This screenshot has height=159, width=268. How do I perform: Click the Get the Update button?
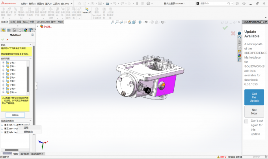pyautogui.click(x=254, y=97)
